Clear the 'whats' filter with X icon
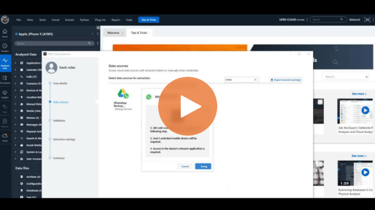The height and width of the screenshot is (210, 375). (255, 80)
